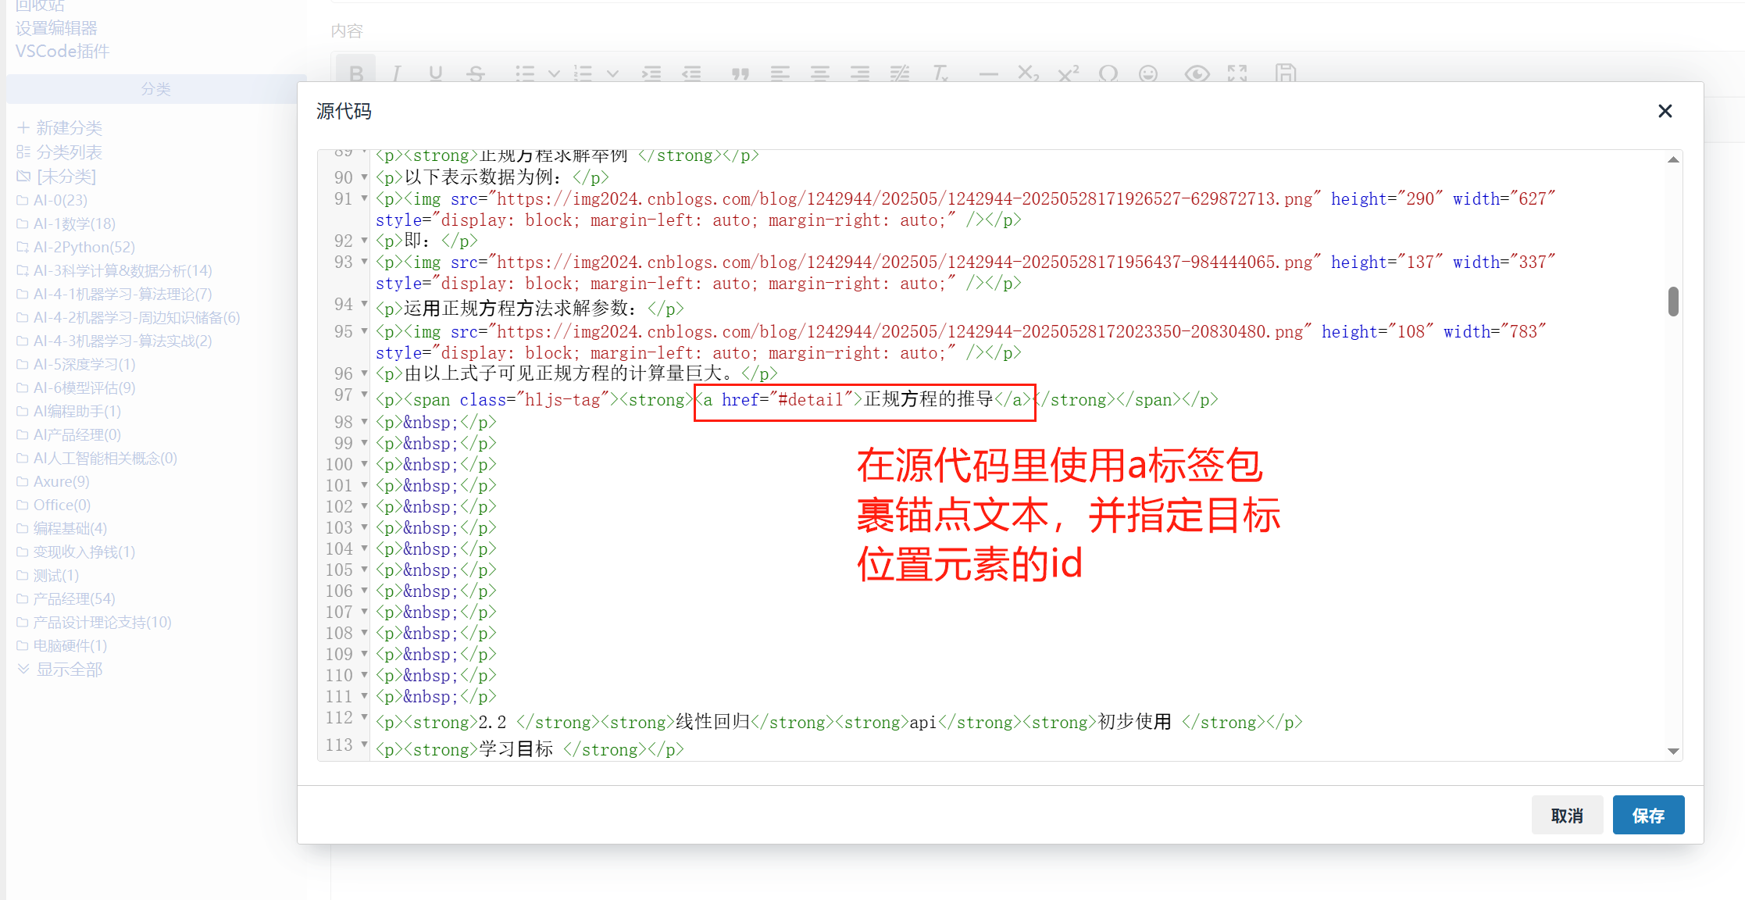Click the clear formatting icon
Image resolution: width=1745 pixels, height=900 pixels.
(x=940, y=73)
